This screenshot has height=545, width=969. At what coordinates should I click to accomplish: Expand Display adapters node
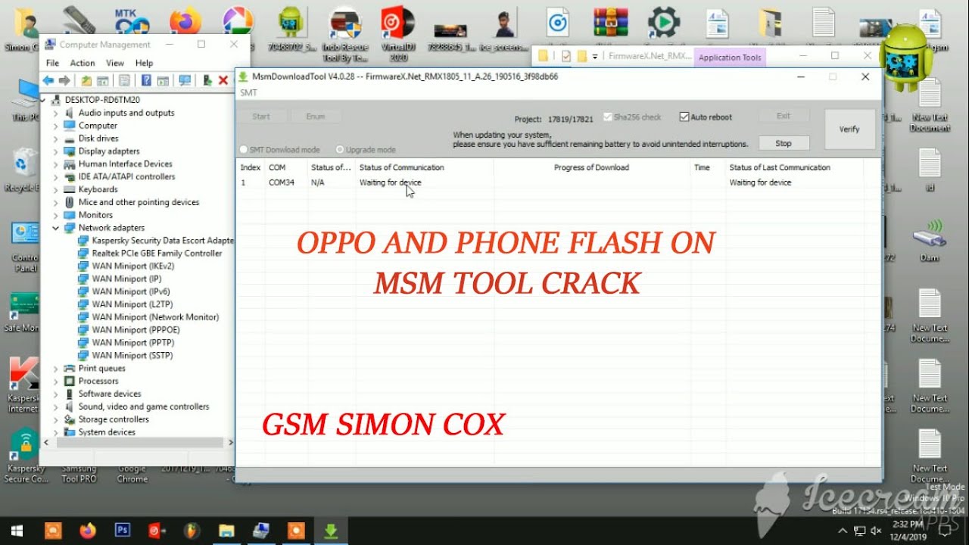tap(56, 151)
